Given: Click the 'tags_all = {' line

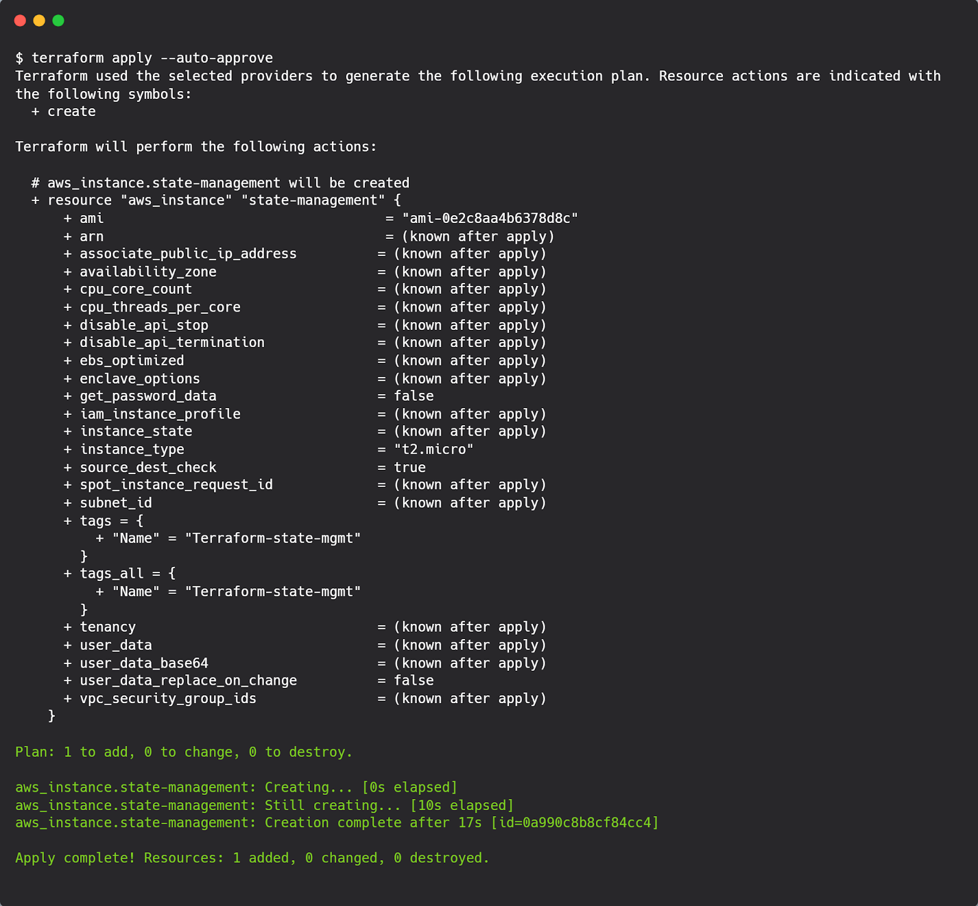Looking at the screenshot, I should tap(120, 574).
